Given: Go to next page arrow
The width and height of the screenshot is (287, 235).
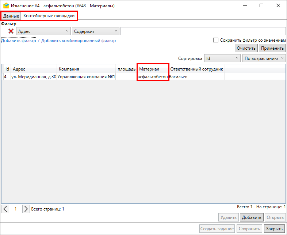Looking at the screenshot, I should 26,209.
